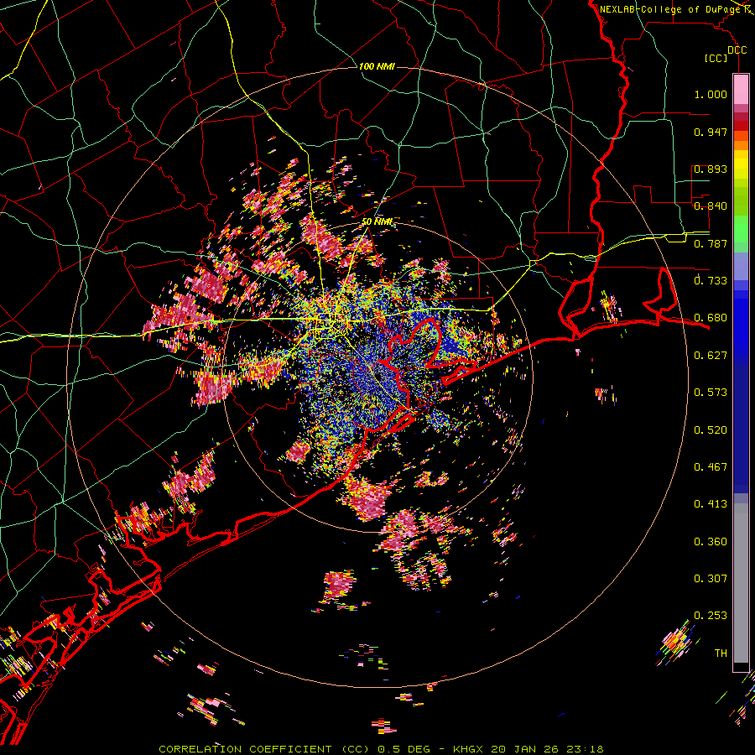The image size is (755, 755).
Task: Click the gray segment of color bar
Action: 741,583
